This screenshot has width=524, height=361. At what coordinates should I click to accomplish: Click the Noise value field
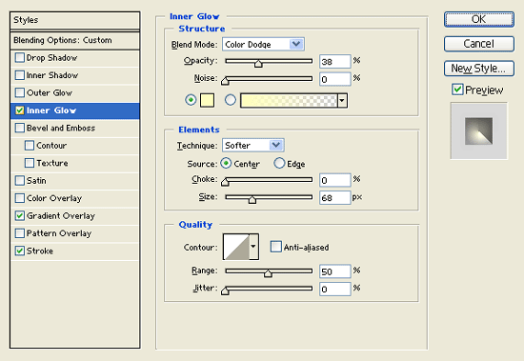pos(334,79)
